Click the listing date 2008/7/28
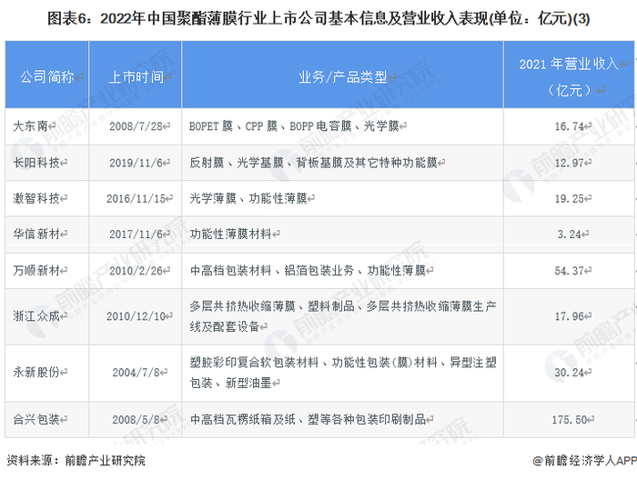This screenshot has height=479, width=637. (x=136, y=126)
